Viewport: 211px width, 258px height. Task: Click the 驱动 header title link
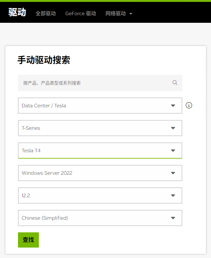pyautogui.click(x=17, y=13)
